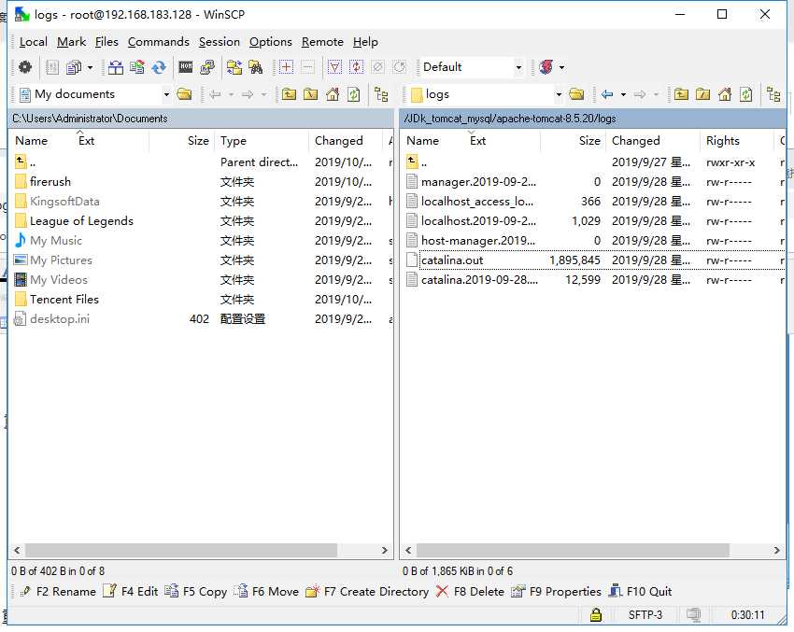
Task: Toggle Synchronize Browsing icon
Action: coord(234,67)
